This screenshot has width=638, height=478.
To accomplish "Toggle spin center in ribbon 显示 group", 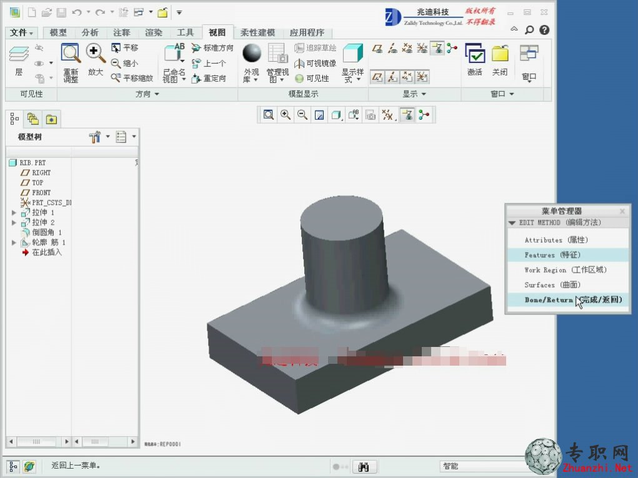I will (452, 49).
